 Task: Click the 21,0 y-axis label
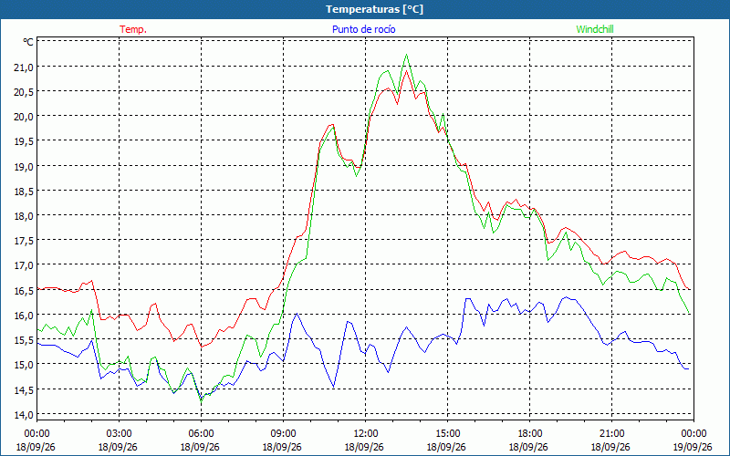tap(25, 67)
